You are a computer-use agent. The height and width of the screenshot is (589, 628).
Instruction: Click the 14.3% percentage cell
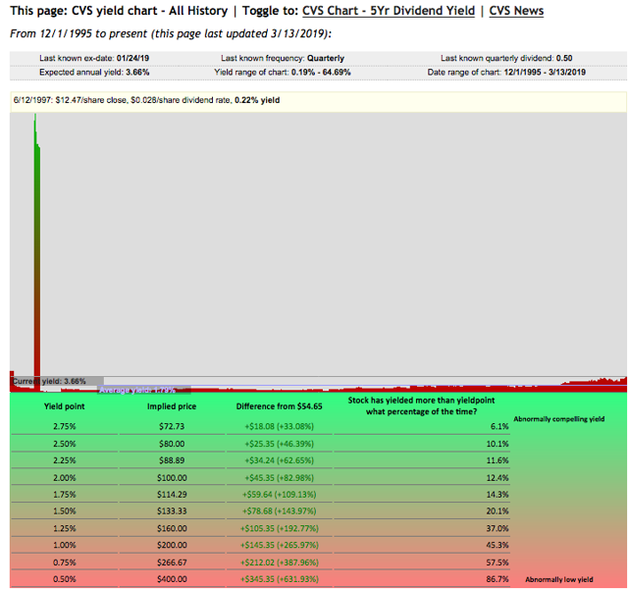click(x=497, y=495)
